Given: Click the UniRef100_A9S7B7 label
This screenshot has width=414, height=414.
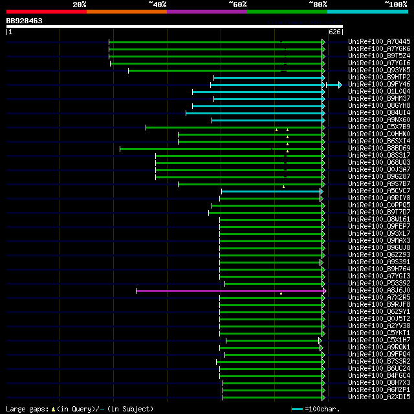Looking at the screenshot, I should coord(379,184).
